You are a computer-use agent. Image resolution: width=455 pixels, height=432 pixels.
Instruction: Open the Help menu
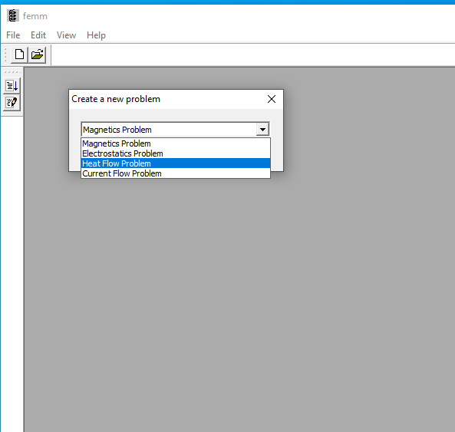[x=96, y=35]
